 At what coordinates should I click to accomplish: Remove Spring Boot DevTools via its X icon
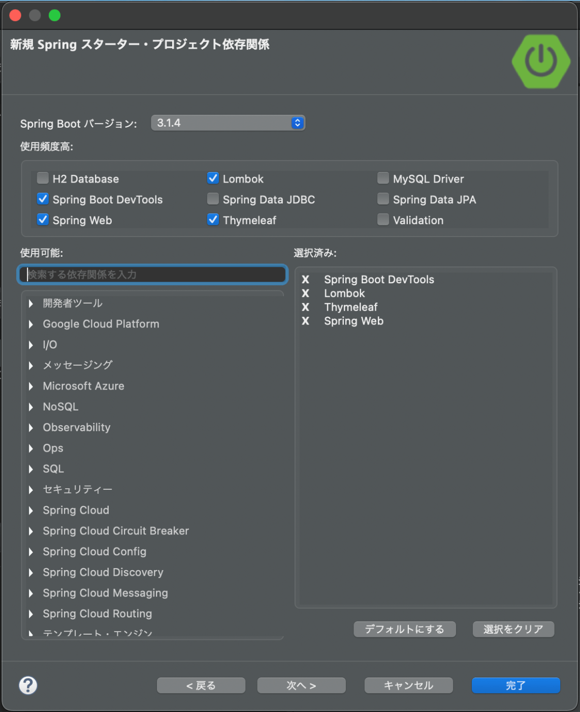[x=305, y=280]
